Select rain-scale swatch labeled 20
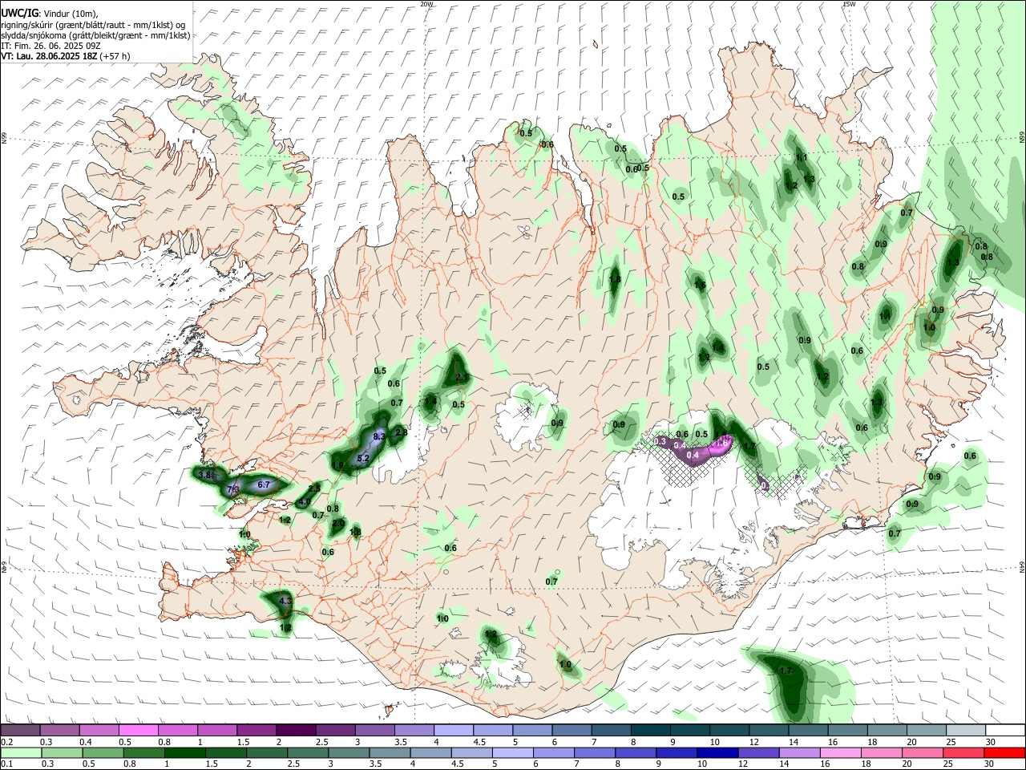 923,752
